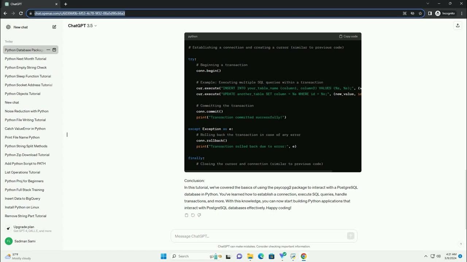
Task: Expand the ChatGPT 3.5 model selector
Action: tap(82, 25)
